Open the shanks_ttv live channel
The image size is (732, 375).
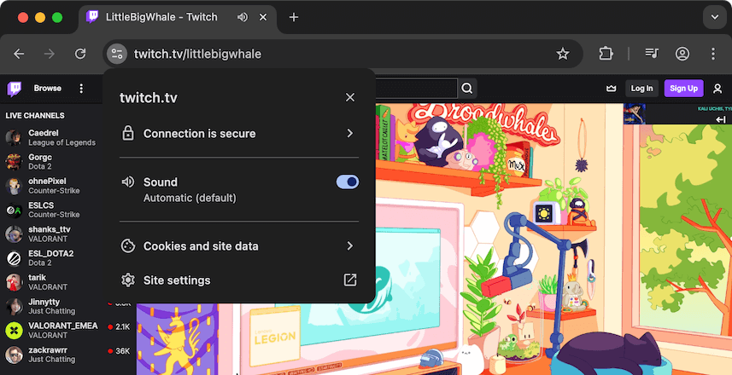[x=51, y=234]
